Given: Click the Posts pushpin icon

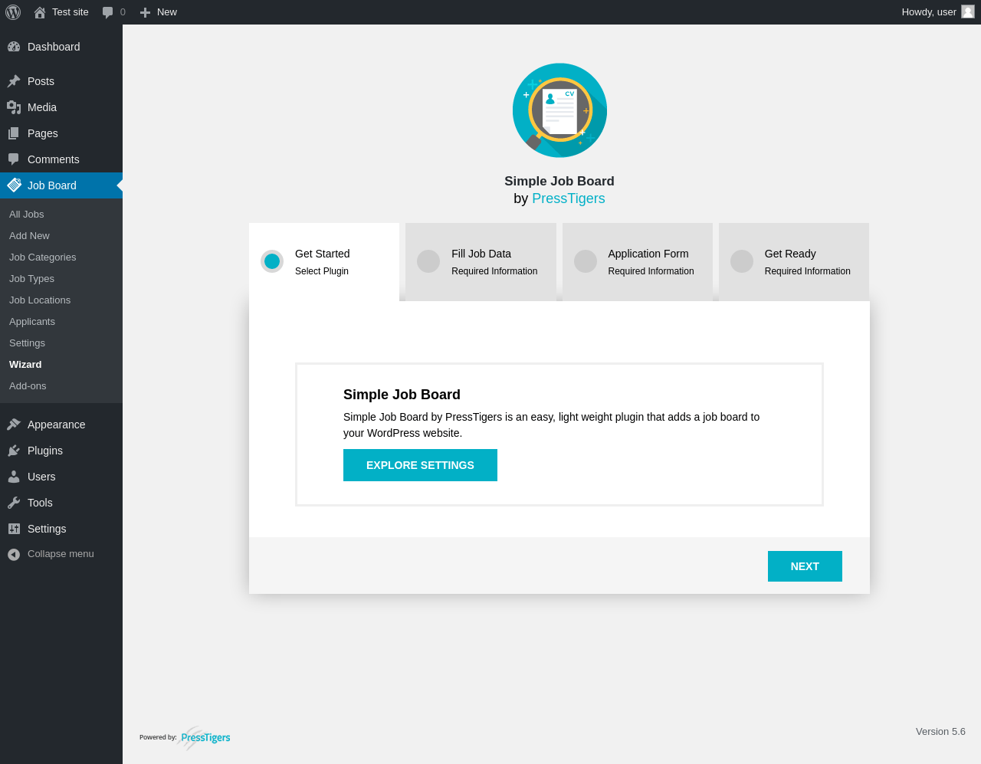Looking at the screenshot, I should pos(14,81).
